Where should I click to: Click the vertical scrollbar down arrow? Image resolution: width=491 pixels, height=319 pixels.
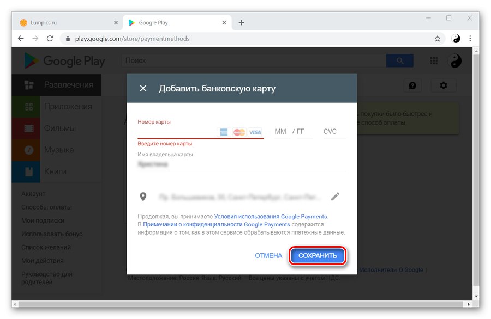pyautogui.click(x=476, y=296)
